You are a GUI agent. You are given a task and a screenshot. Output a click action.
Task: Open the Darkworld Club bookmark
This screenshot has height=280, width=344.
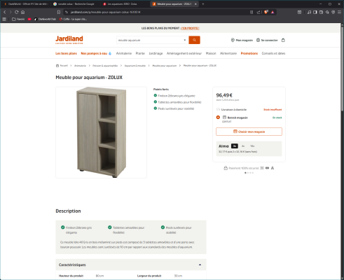coord(45,19)
